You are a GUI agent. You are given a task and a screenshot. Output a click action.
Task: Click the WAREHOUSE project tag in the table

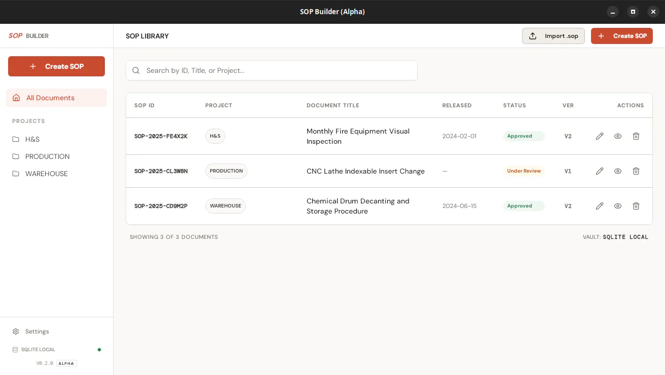click(226, 206)
